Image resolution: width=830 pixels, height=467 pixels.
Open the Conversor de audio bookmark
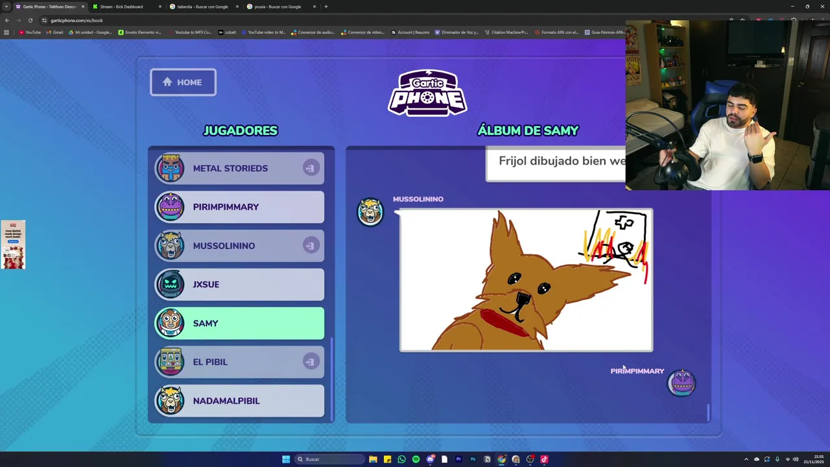click(313, 32)
